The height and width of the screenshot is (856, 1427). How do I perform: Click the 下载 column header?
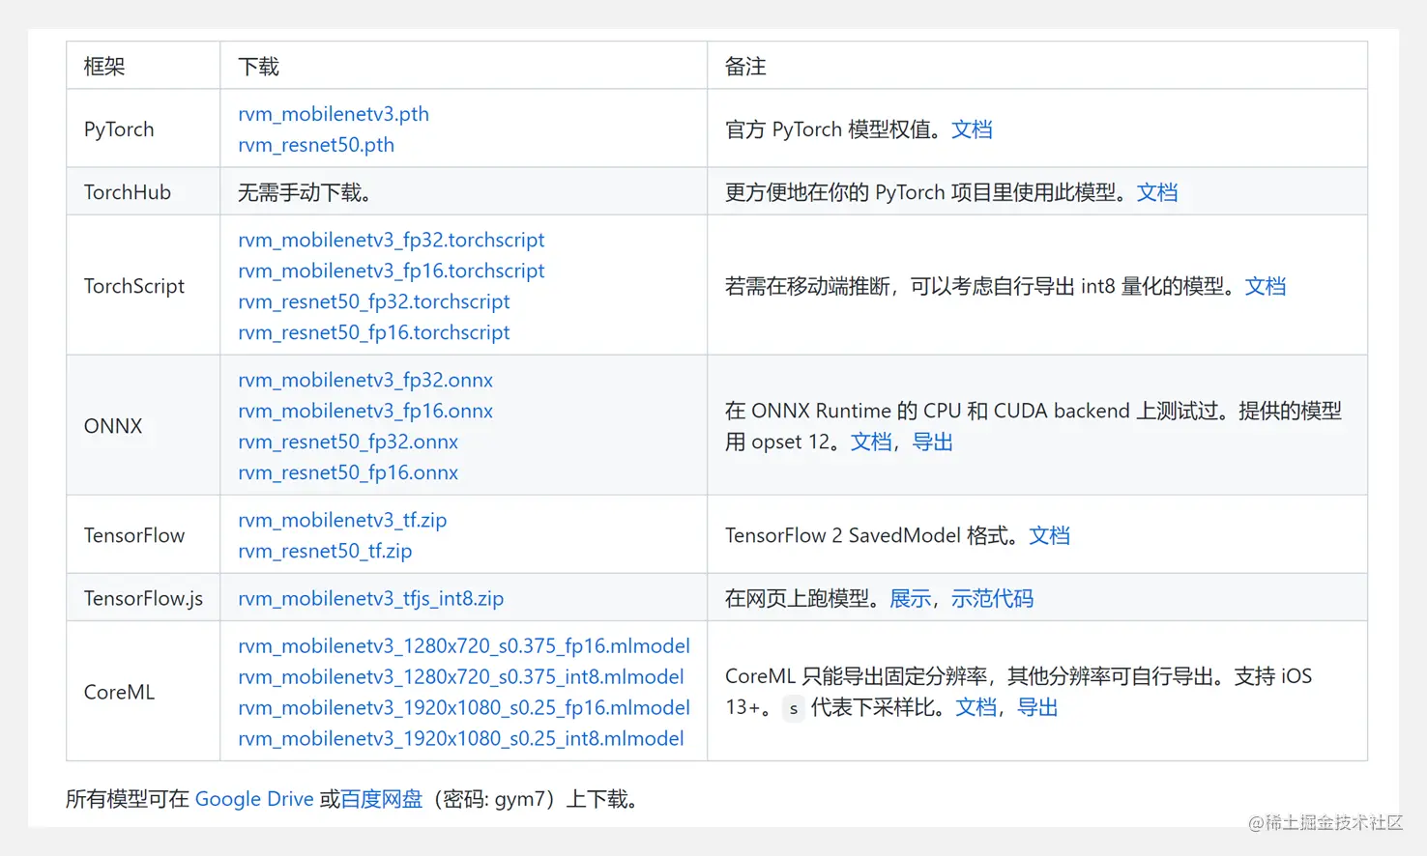pyautogui.click(x=464, y=66)
